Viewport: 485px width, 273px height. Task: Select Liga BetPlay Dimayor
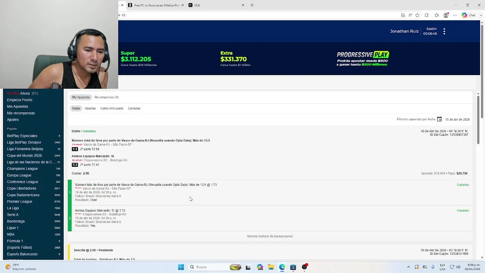coord(33,142)
